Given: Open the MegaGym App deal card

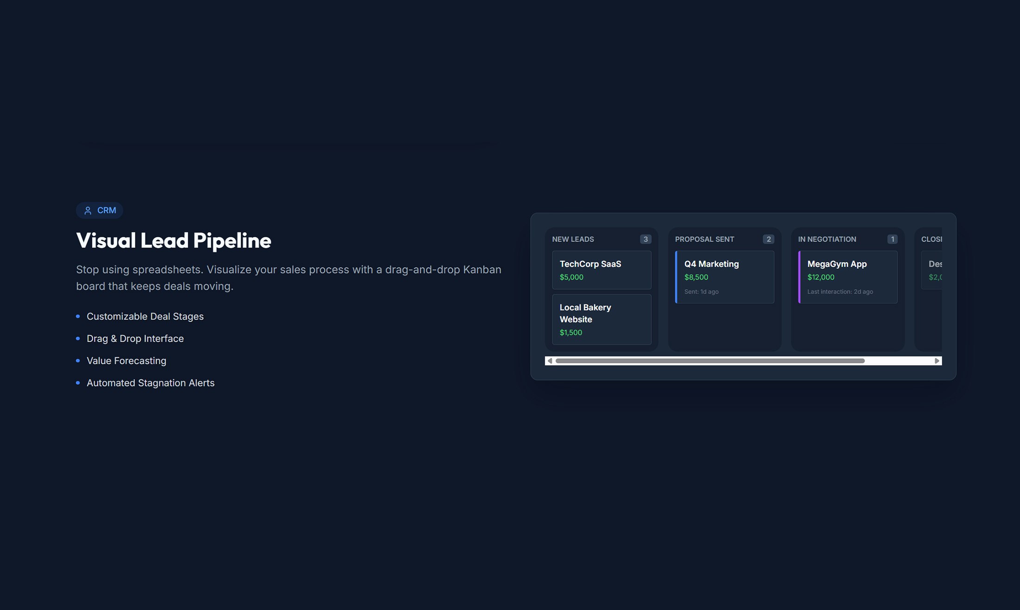Looking at the screenshot, I should (x=847, y=277).
